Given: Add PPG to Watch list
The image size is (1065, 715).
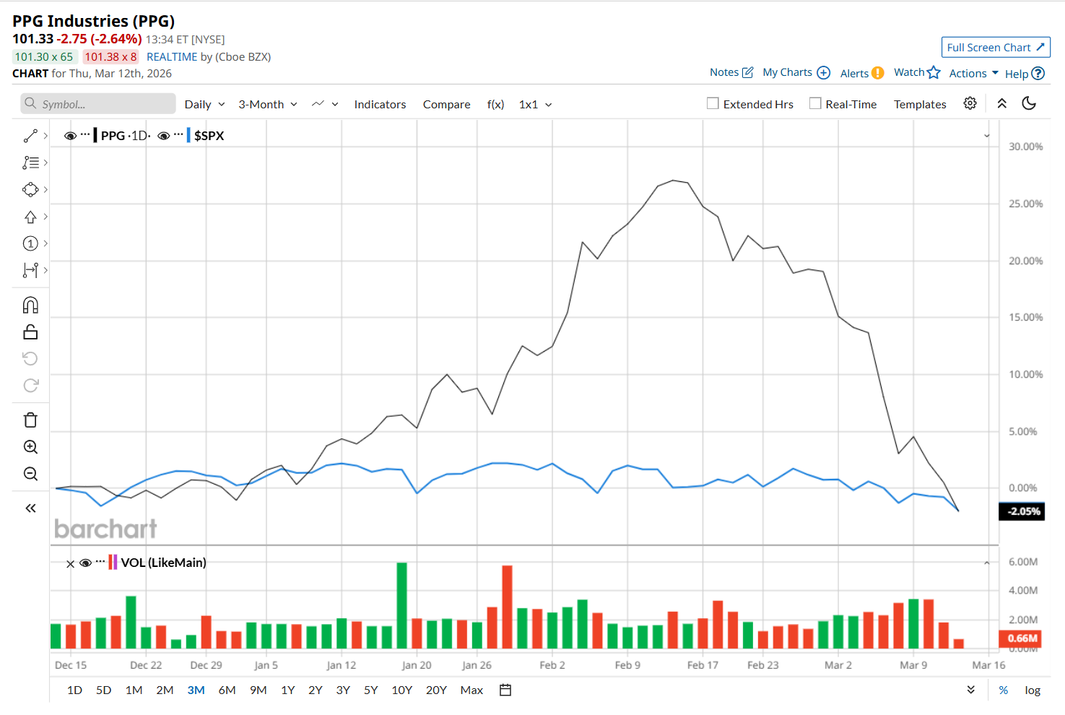Looking at the screenshot, I should (917, 72).
